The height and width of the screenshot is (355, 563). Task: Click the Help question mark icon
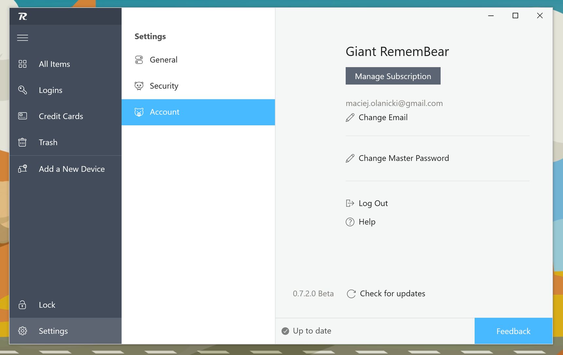tap(350, 222)
